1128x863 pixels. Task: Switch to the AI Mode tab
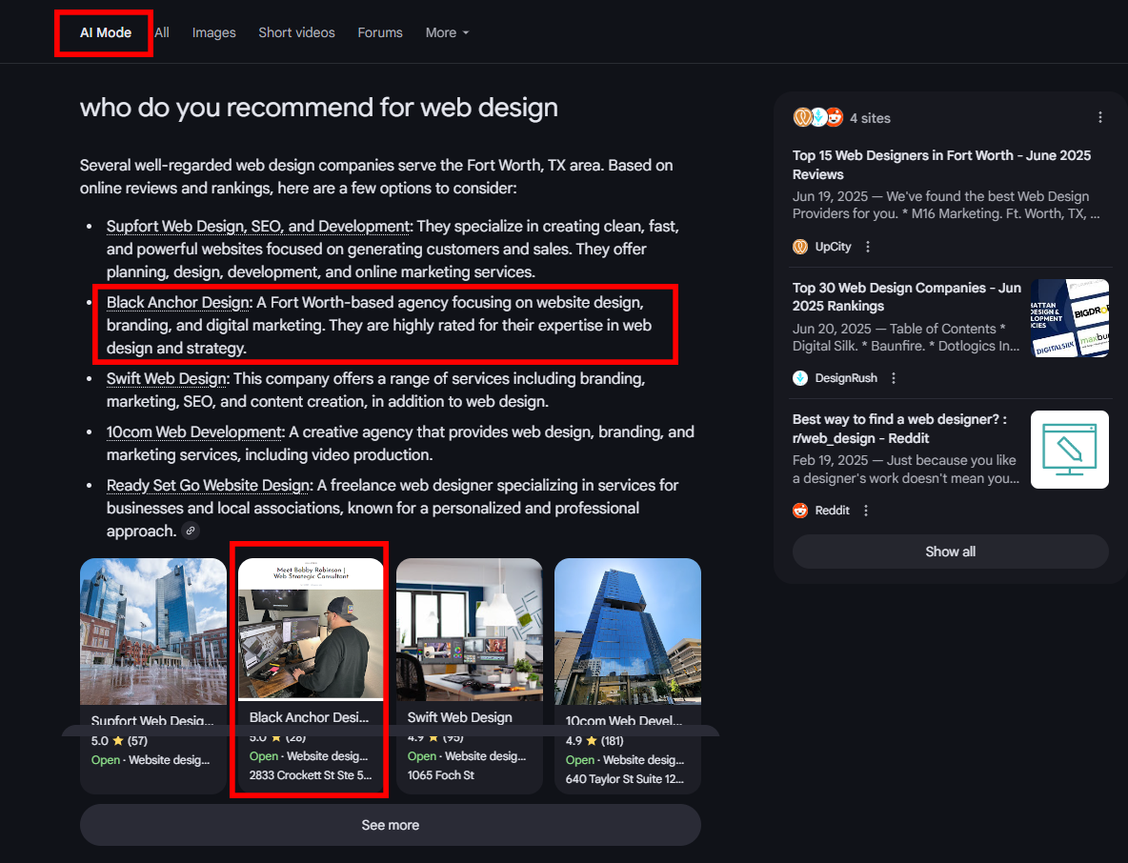[105, 32]
